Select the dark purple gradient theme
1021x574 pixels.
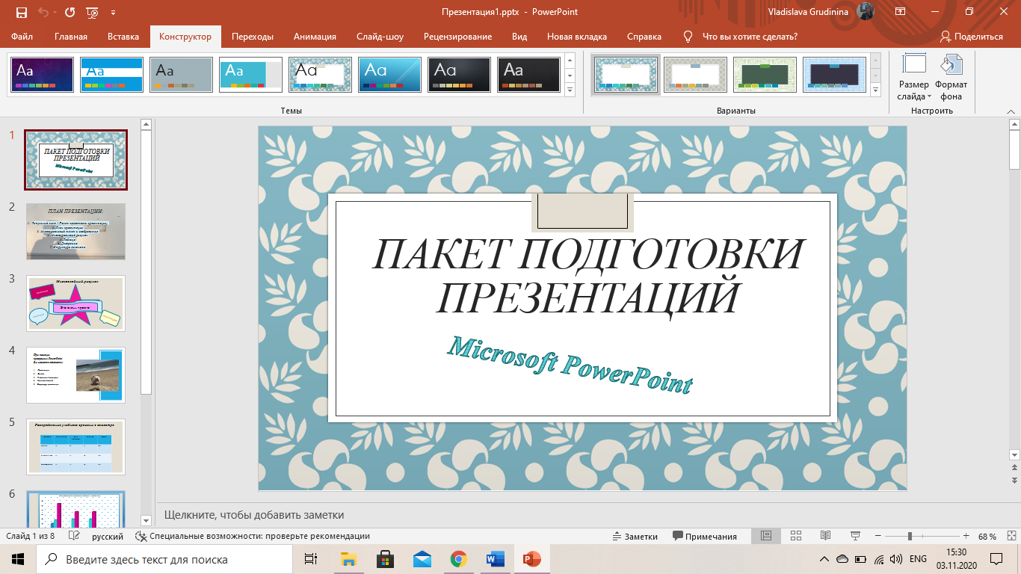(x=42, y=75)
